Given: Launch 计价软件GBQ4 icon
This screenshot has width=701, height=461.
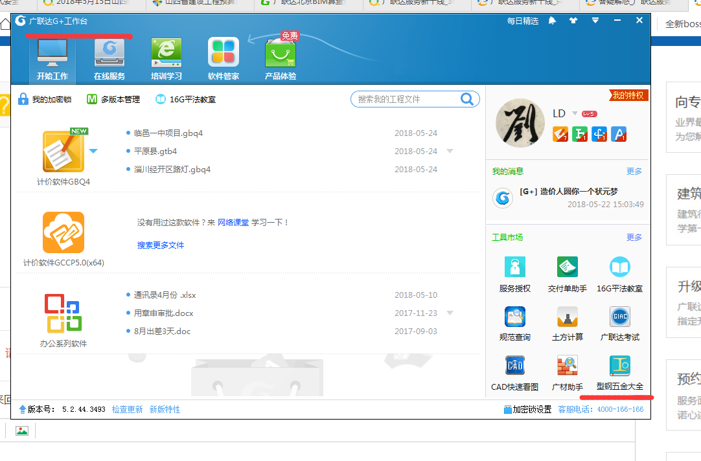Looking at the screenshot, I should coord(63,152).
